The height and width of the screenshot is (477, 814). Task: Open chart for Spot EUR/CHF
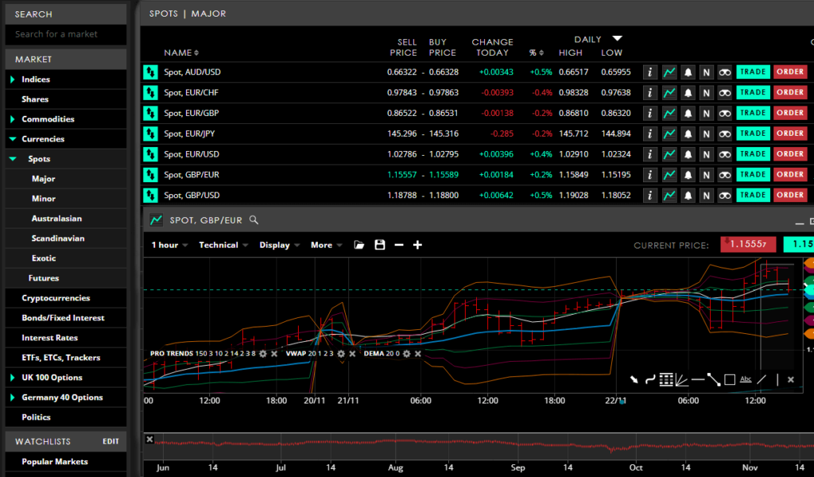(669, 92)
